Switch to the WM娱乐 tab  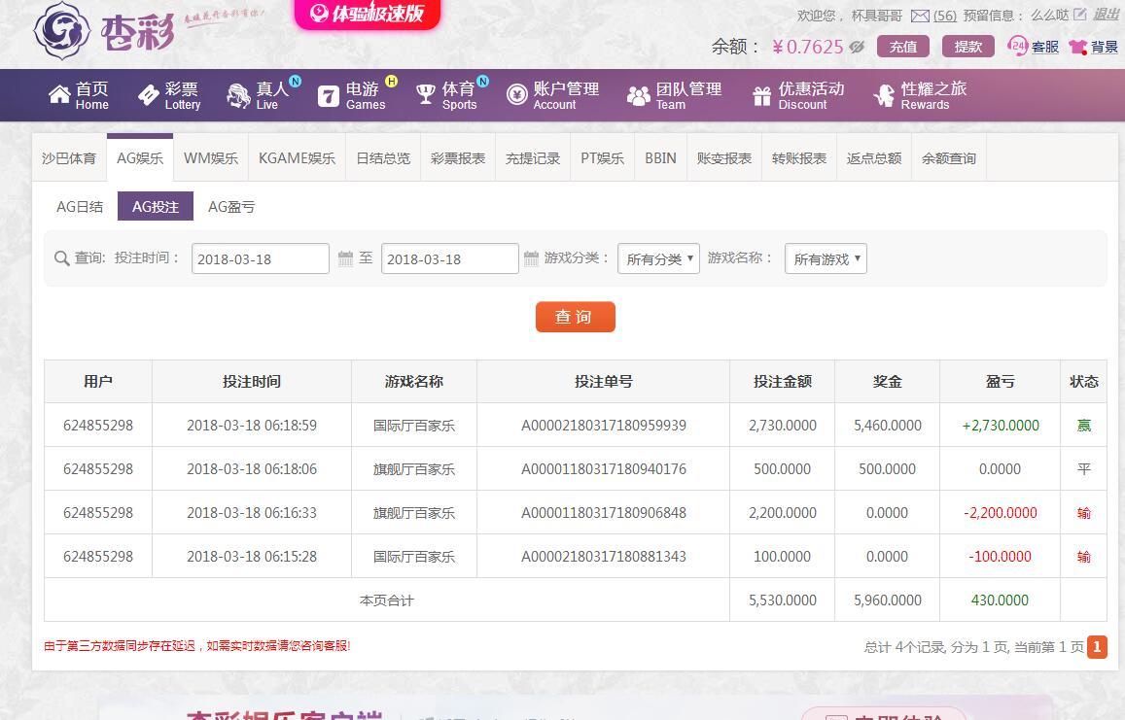click(211, 158)
